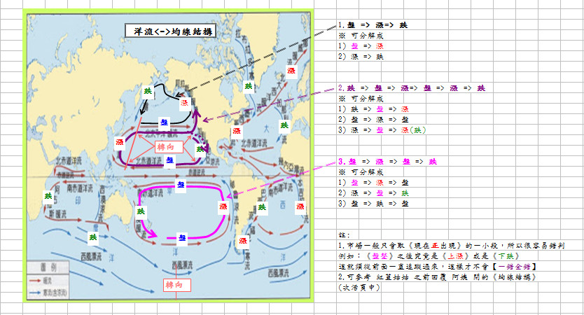Click the 漲 label near the black arrowhead at Alaska
Viewport: 584px width, 315px height.
(184, 102)
